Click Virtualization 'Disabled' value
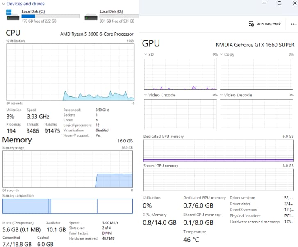This screenshot has height=247, width=298. (102, 130)
